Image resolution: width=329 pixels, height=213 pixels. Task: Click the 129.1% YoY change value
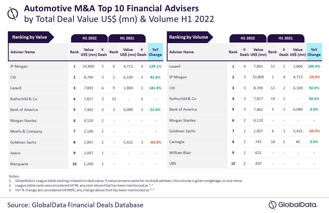155,66
